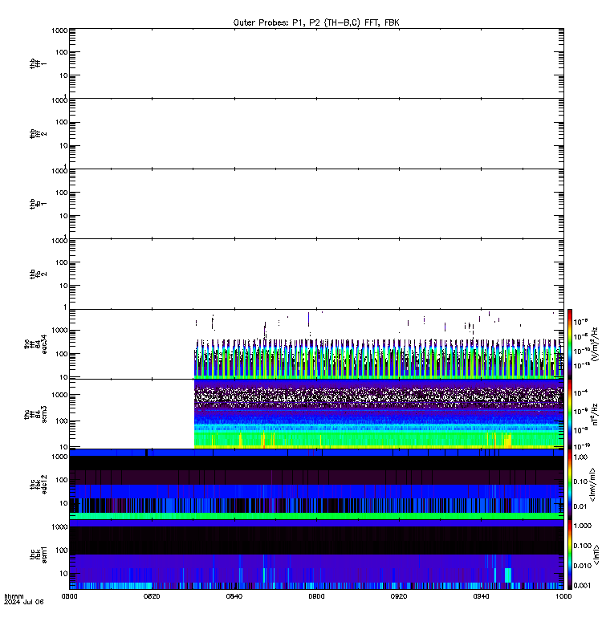Viewport: 602px width, 642px height.
Task: Click the 'thb fff 2' panel axis label
Action: point(38,133)
